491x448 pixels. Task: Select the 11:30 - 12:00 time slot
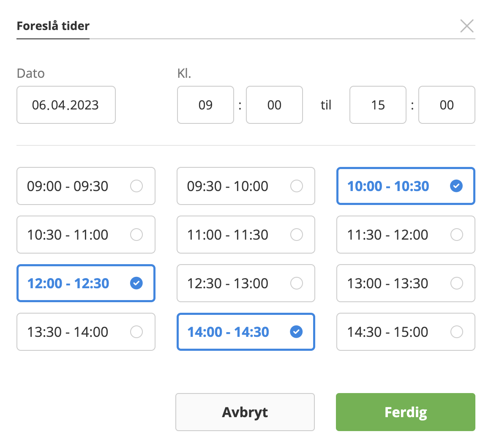pyautogui.click(x=406, y=235)
